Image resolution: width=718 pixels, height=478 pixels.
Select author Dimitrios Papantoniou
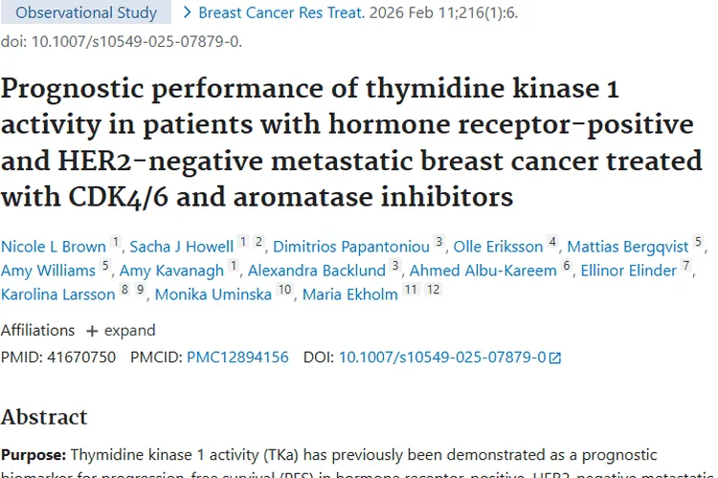(351, 247)
